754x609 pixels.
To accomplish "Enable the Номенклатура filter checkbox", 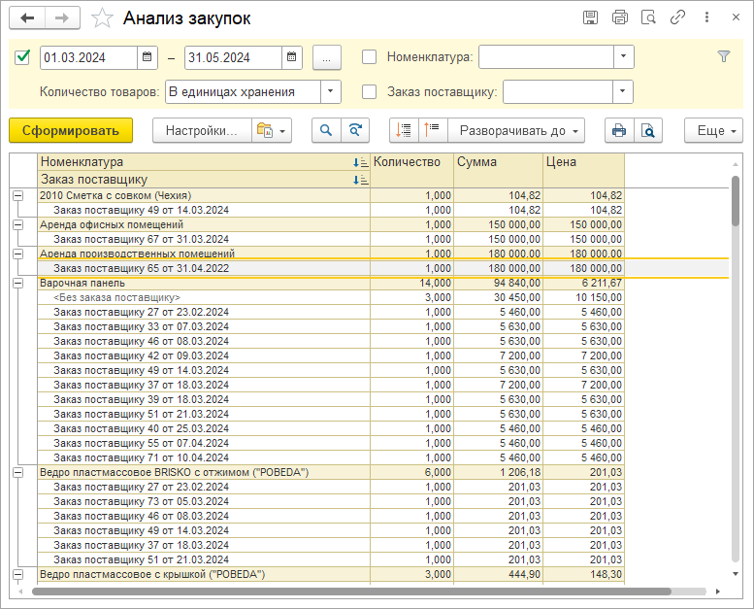I will pos(369,57).
